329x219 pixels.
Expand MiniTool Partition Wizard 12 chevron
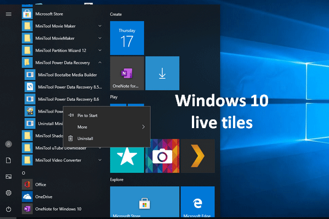point(100,50)
